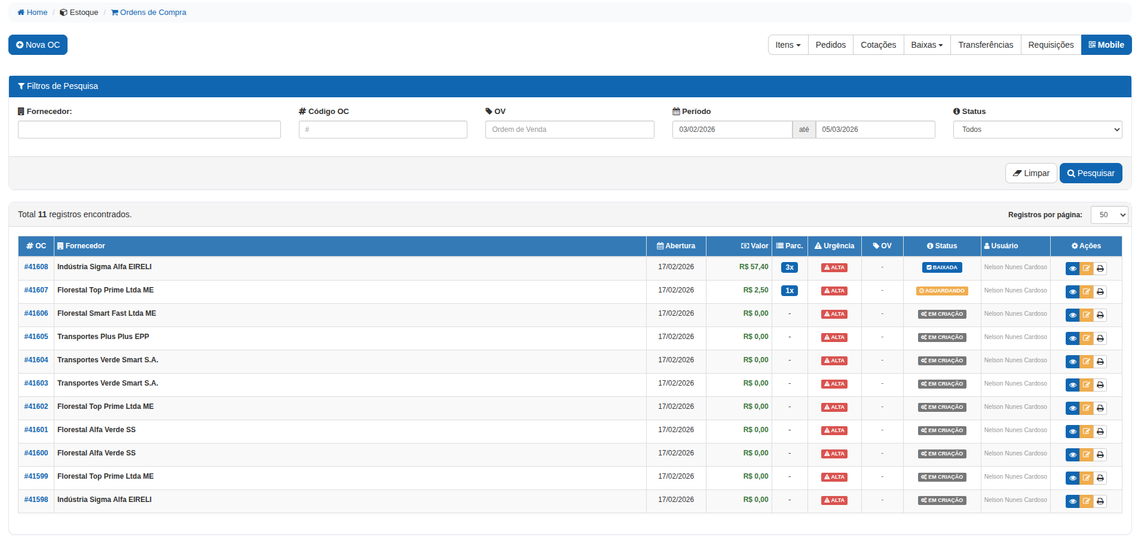Expand the Baixas dropdown menu
1138x539 pixels.
coord(926,45)
